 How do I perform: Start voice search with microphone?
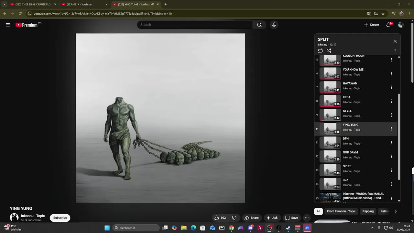point(274,25)
